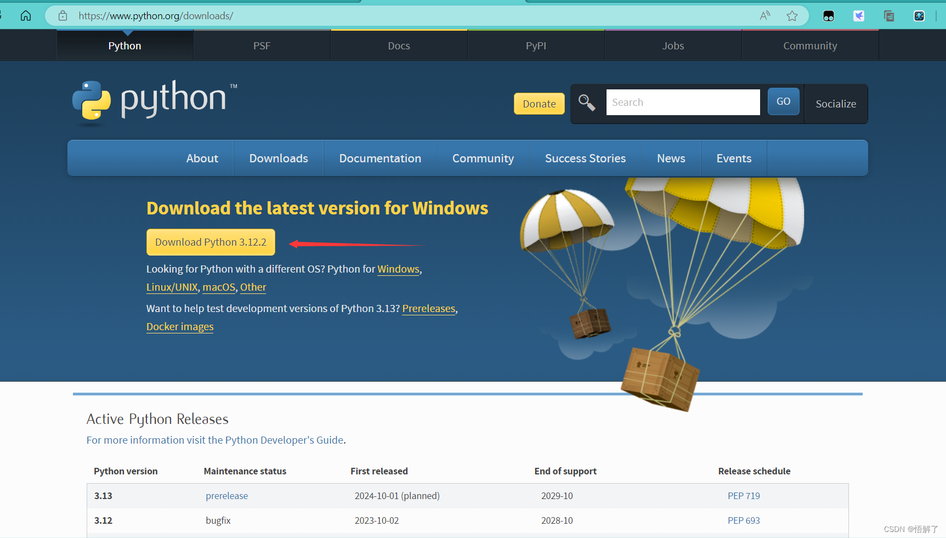This screenshot has width=946, height=538.
Task: Click the bugfix status cell
Action: pos(218,520)
